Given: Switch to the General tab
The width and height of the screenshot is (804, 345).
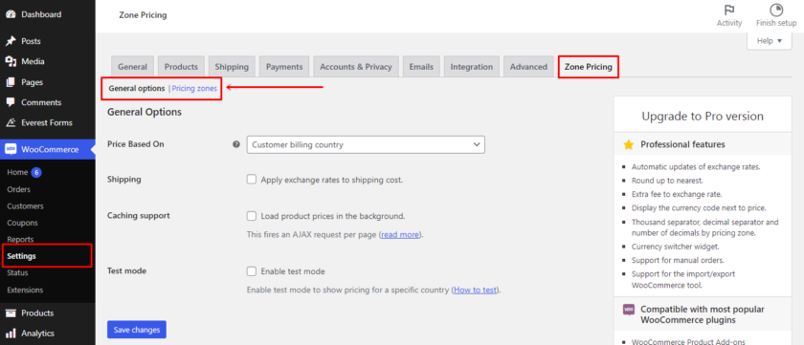Looking at the screenshot, I should pos(132,67).
